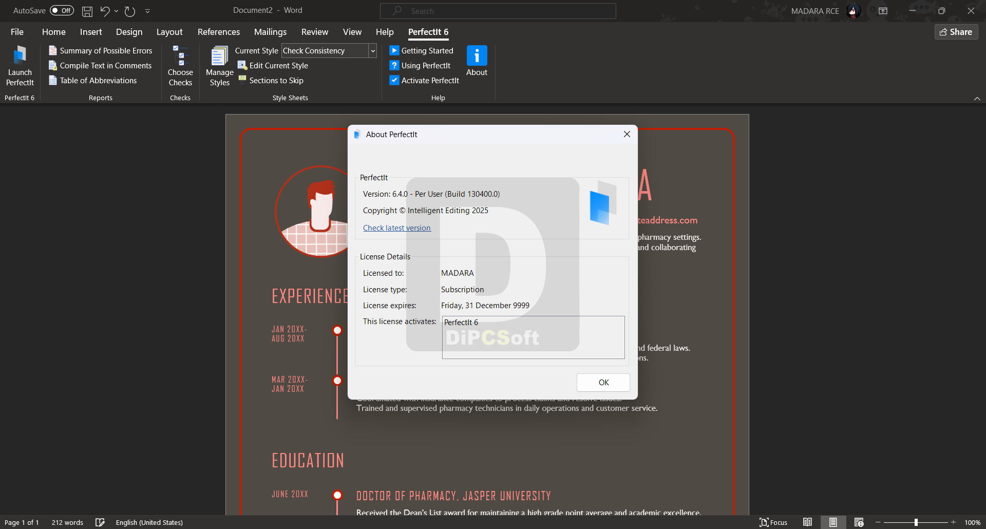Image resolution: width=986 pixels, height=529 pixels.
Task: Click Page 1 of 1 indicator
Action: (x=22, y=522)
